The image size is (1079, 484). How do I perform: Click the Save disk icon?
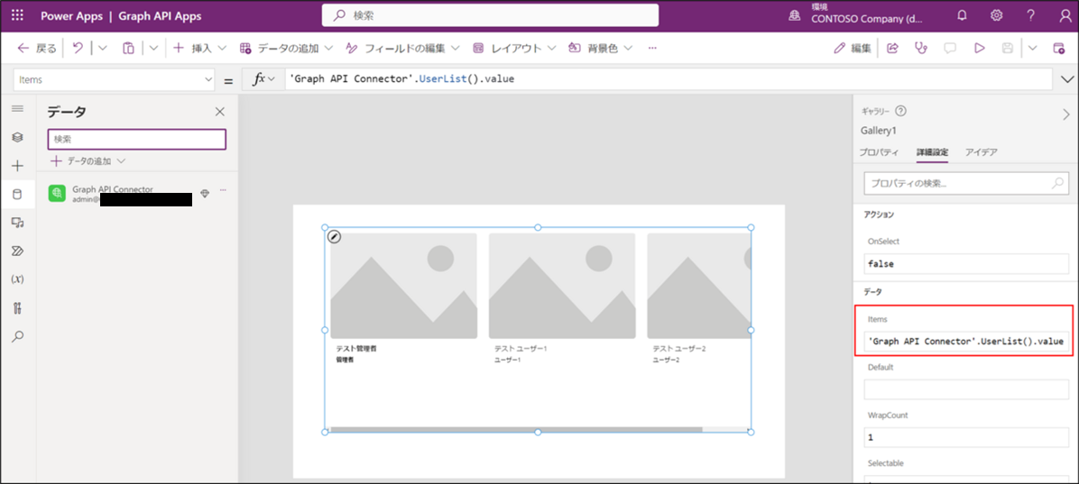point(1008,48)
